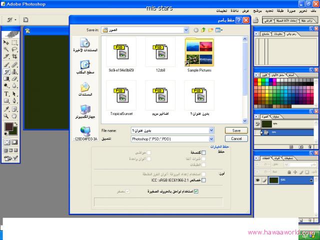This screenshot has width=320, height=240.
Task: Toggle layer visibility eye icon
Action: [258, 180]
